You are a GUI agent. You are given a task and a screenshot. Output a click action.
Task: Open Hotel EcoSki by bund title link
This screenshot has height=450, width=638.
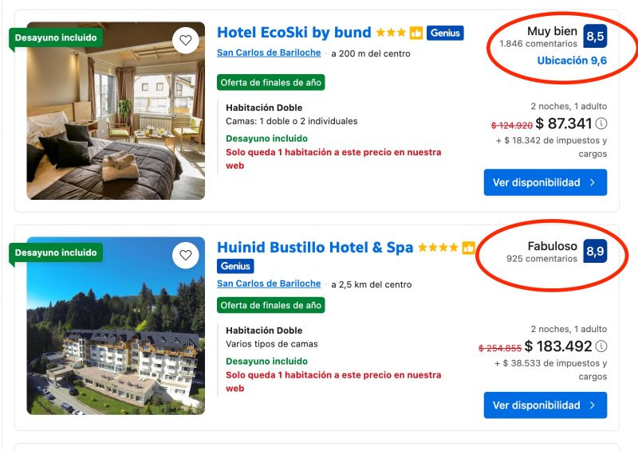294,33
